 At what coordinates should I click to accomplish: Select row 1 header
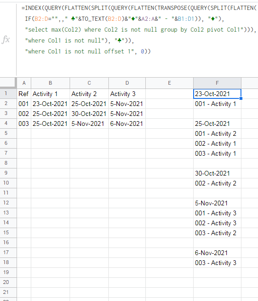click(x=6, y=94)
